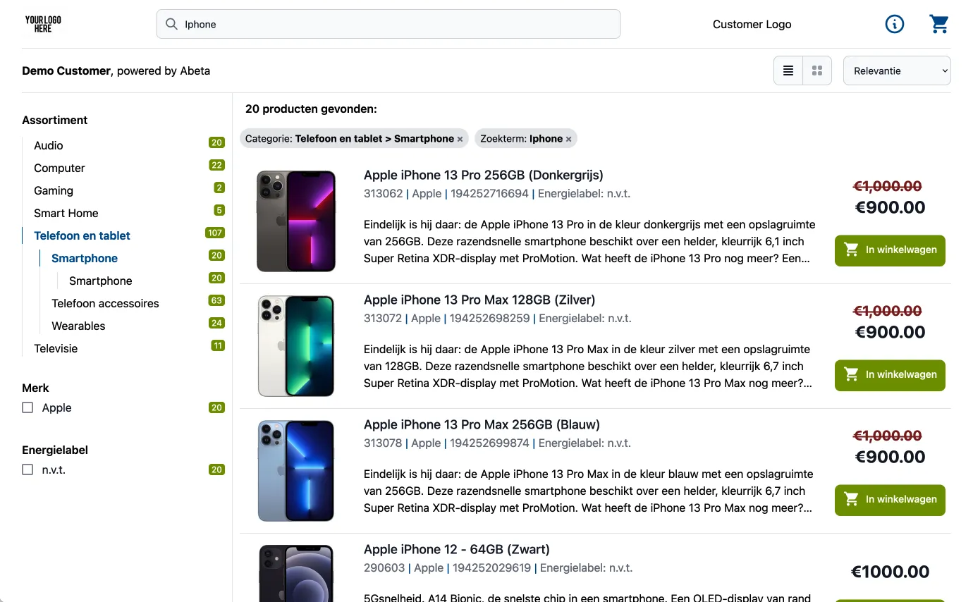The height and width of the screenshot is (602, 973).
Task: Open Telefoon accessoires category
Action: pos(105,303)
